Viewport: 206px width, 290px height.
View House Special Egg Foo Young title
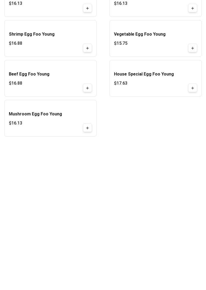click(144, 74)
